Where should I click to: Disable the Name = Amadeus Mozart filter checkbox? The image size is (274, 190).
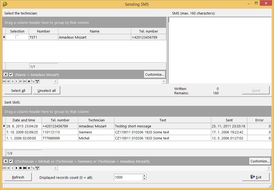11,75
